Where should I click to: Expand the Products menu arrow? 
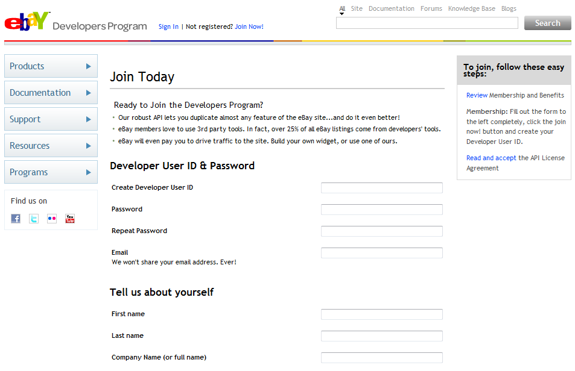tap(89, 66)
